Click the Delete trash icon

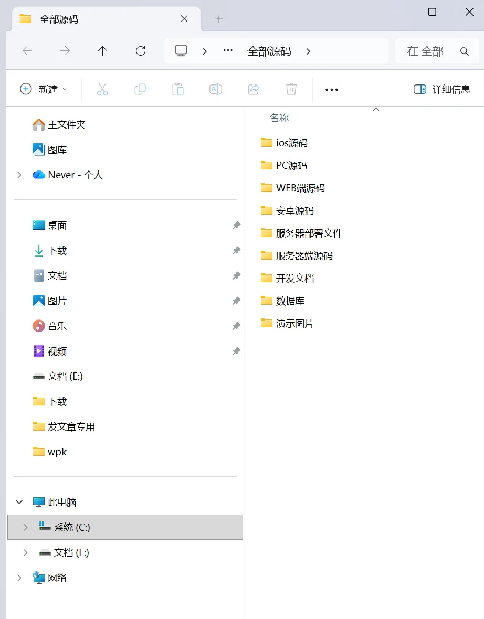click(x=291, y=89)
